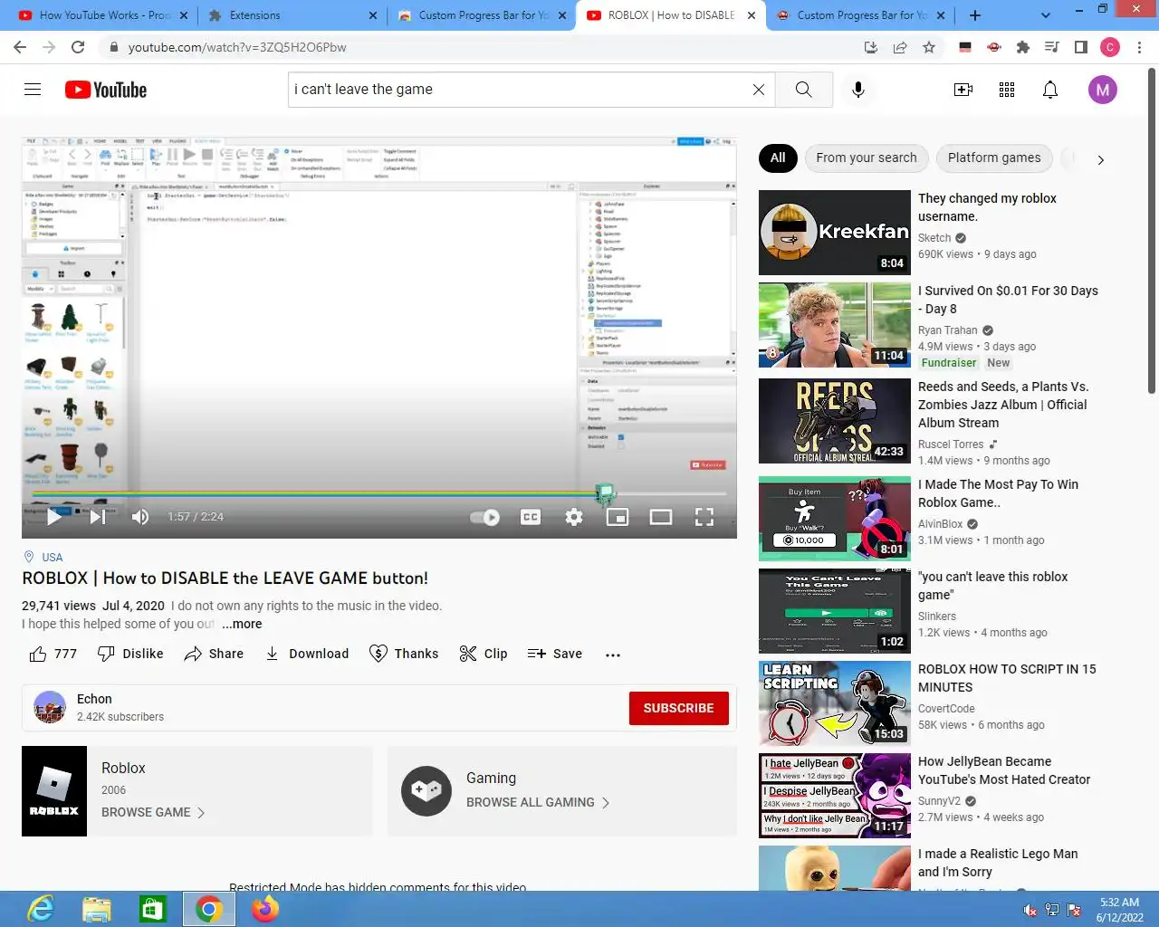Open the Thanks option
1159x927 pixels.
[404, 654]
